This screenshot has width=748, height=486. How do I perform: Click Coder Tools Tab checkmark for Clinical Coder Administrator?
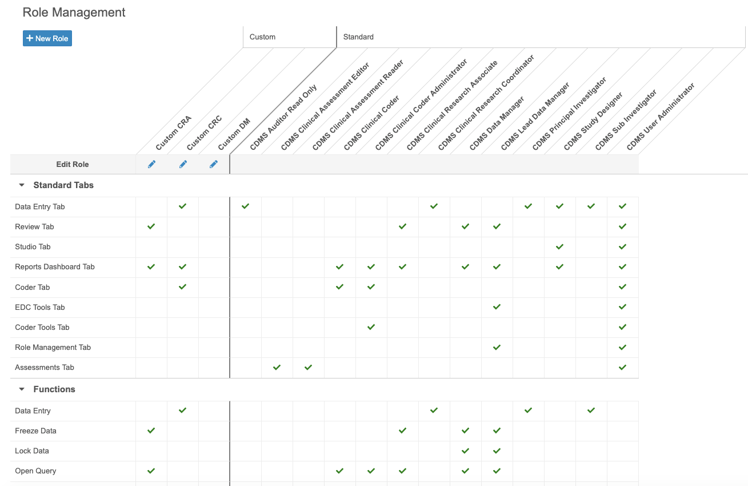[371, 327]
